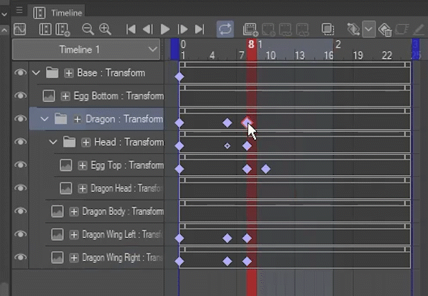Image resolution: width=428 pixels, height=296 pixels.
Task: Hide the Base folder layer
Action: 20,72
